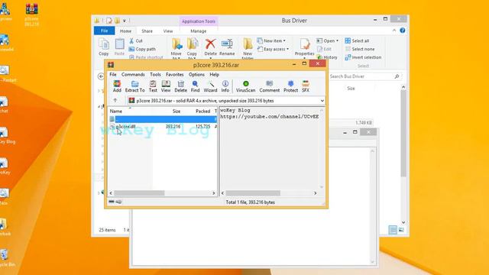The image size is (489, 275).
Task: Open the WinRAR Commands menu
Action: pyautogui.click(x=133, y=75)
